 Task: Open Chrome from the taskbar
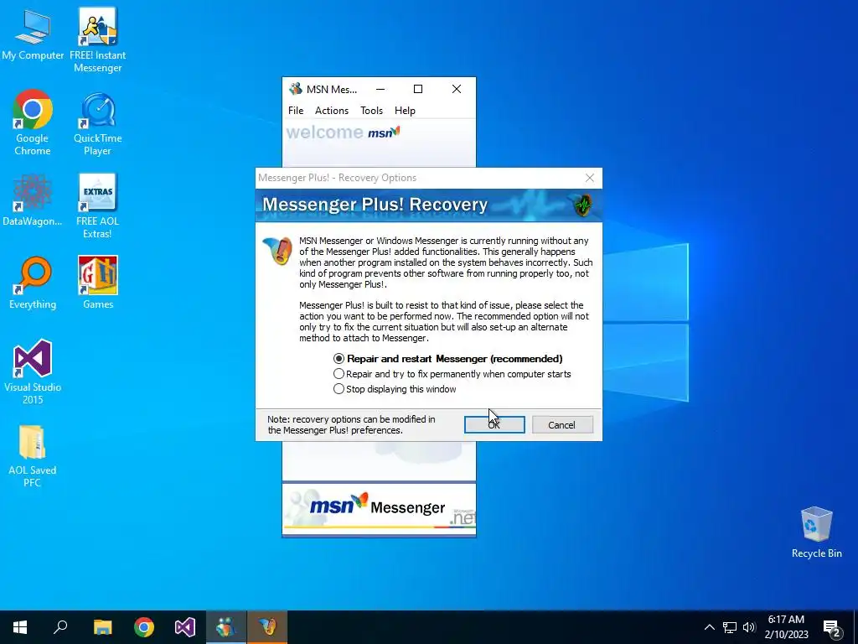pos(144,627)
